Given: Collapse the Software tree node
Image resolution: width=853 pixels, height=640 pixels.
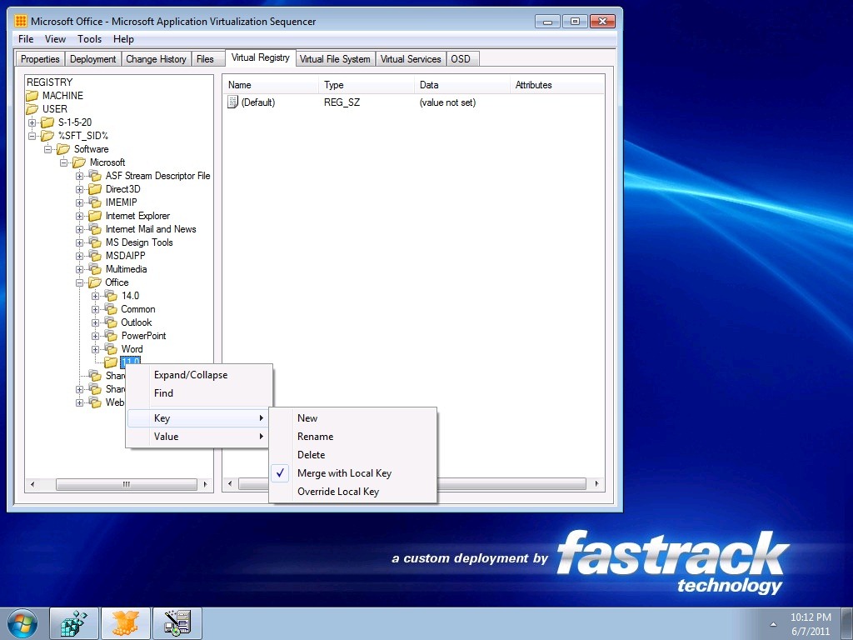Looking at the screenshot, I should coord(47,149).
